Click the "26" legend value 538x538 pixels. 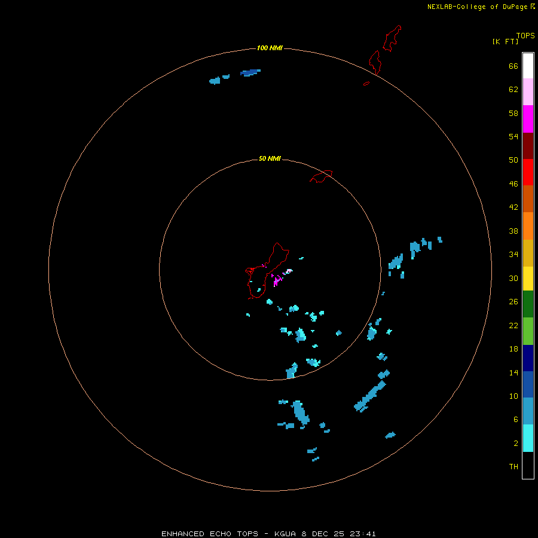click(513, 302)
